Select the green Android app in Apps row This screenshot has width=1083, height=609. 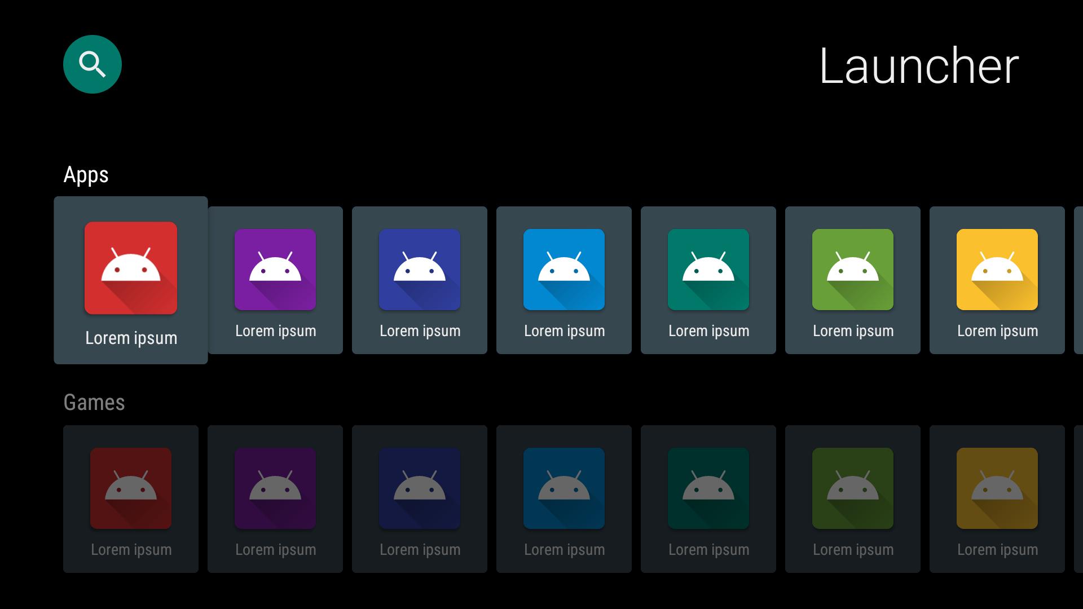(853, 280)
